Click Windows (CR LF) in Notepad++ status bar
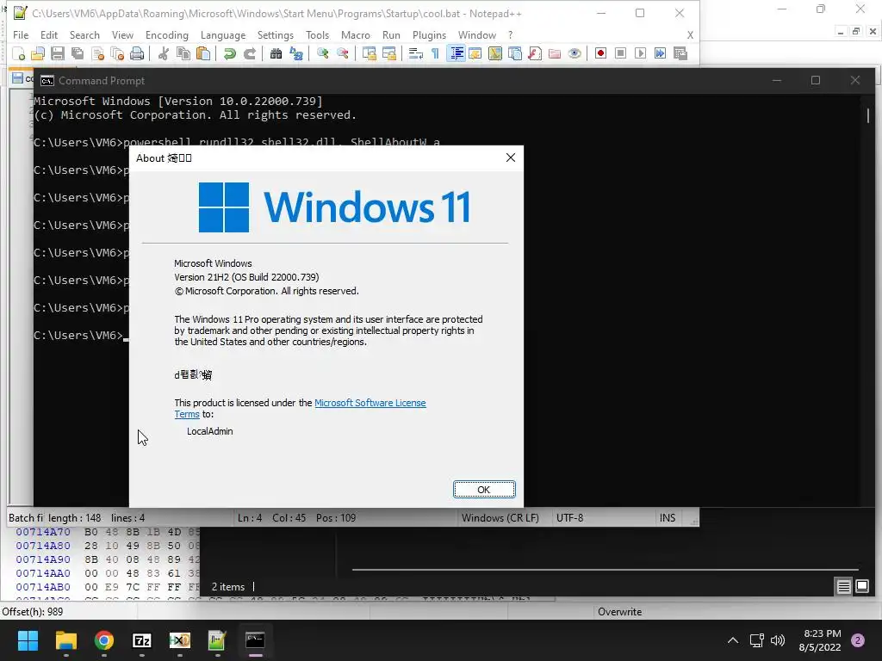Screen dimensions: 882x661 pyautogui.click(x=500, y=517)
